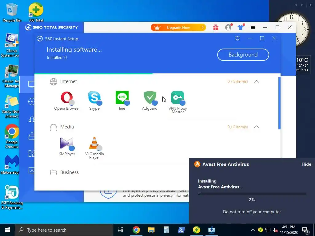The image size is (315, 236).
Task: Click the Windows Start button
Action: point(7,230)
